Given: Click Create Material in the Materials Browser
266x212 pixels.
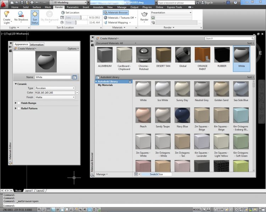Looking at the screenshot, I should pyautogui.click(x=107, y=39).
